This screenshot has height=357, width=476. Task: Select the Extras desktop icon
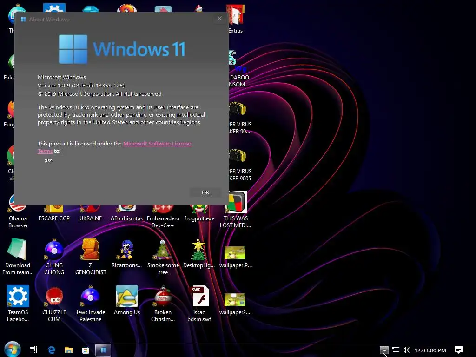tap(236, 19)
